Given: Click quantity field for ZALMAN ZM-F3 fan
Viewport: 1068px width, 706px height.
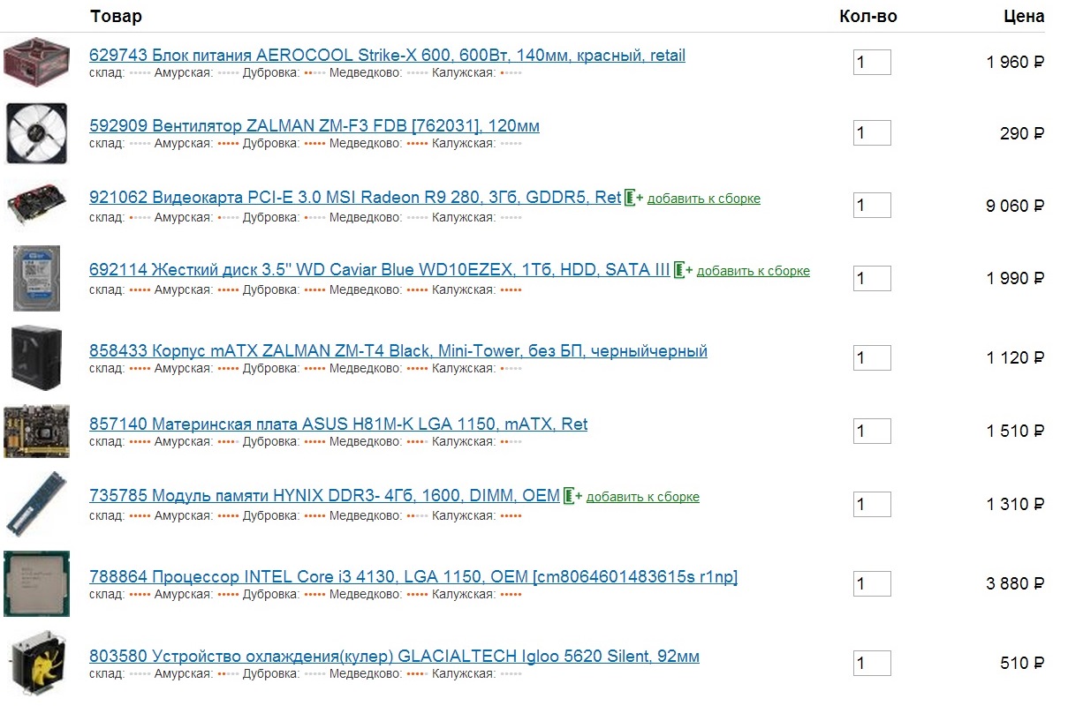Looking at the screenshot, I should (x=872, y=133).
